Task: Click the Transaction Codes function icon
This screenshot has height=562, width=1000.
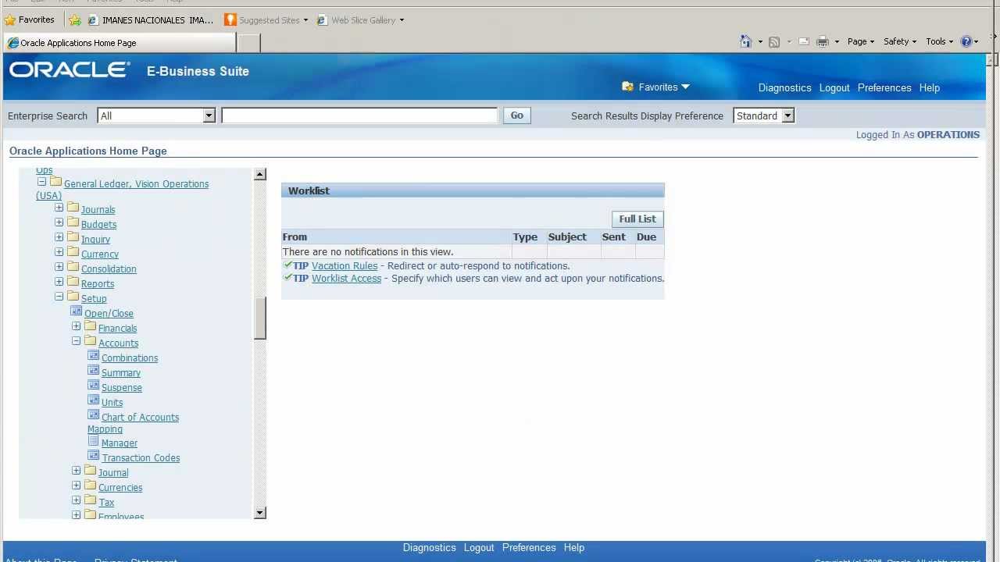Action: [x=94, y=456]
